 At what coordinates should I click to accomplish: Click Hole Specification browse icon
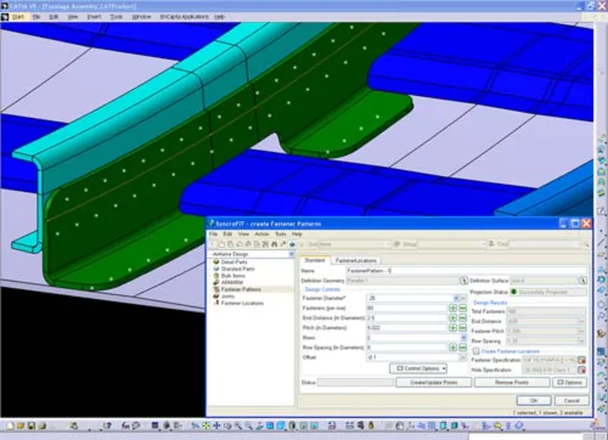click(x=582, y=369)
